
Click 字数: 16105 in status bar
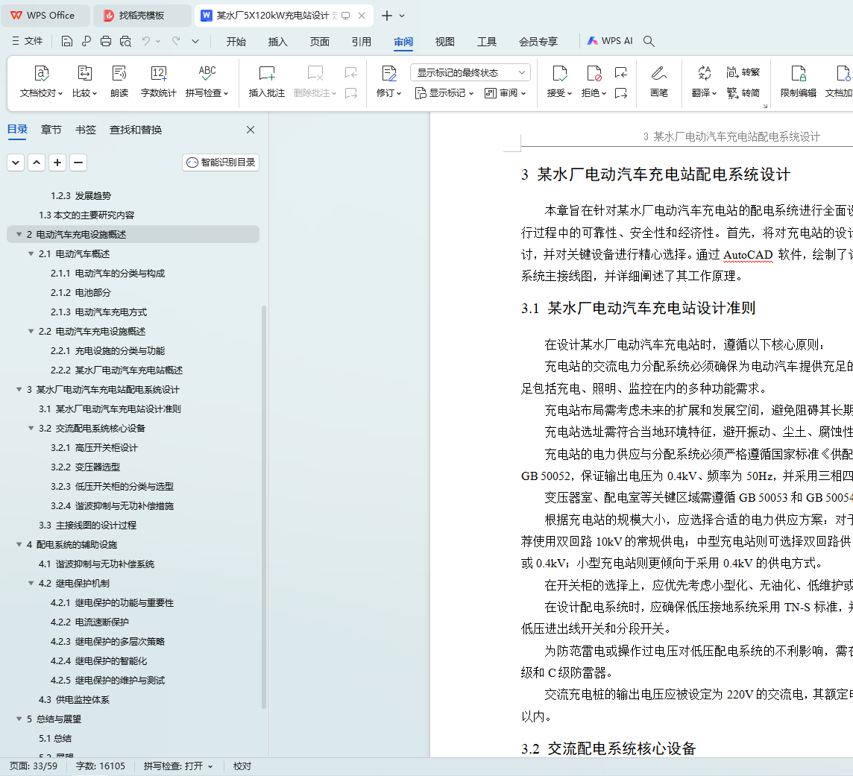tap(100, 766)
